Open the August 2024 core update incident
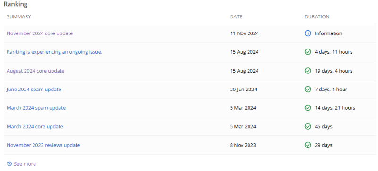This screenshot has width=378, height=171. 35,71
